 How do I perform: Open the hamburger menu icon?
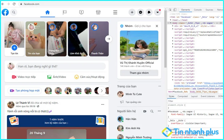115,12
